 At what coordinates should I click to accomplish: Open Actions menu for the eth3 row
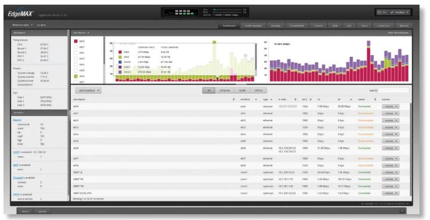390,127
